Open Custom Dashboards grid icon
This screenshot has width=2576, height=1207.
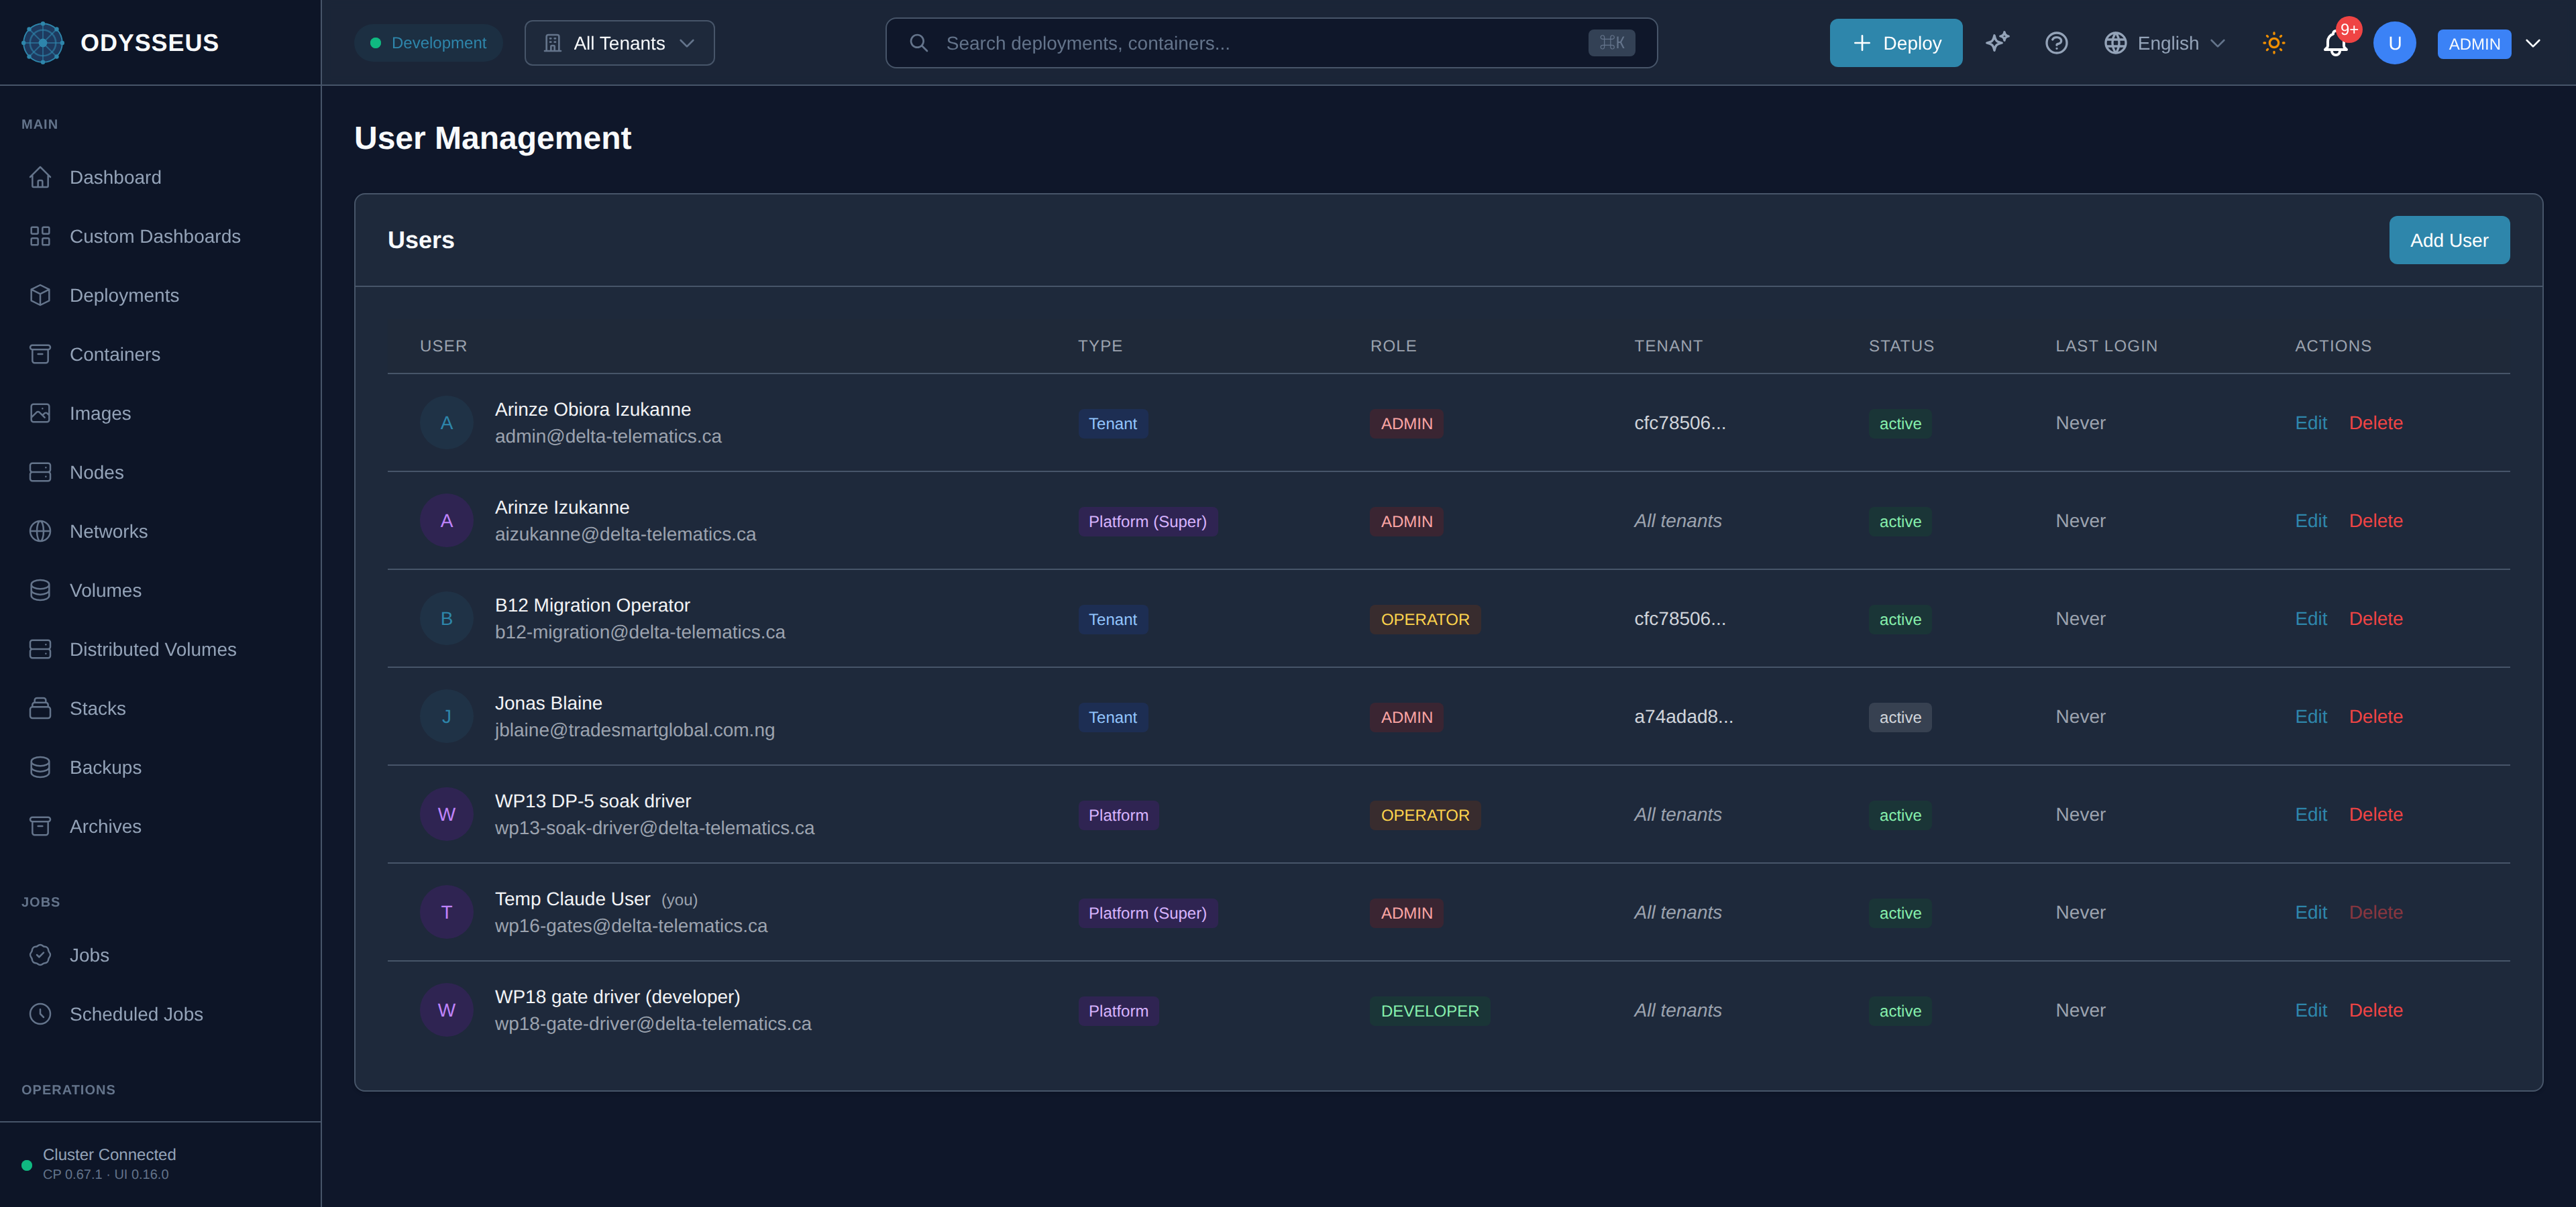pos(40,236)
